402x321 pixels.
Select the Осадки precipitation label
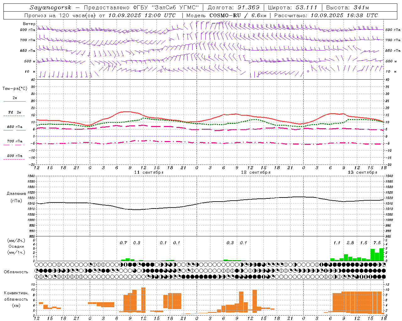click(16, 246)
